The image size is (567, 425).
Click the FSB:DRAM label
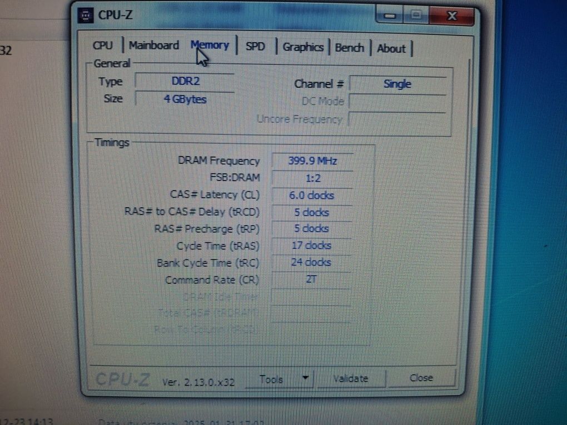pyautogui.click(x=235, y=177)
